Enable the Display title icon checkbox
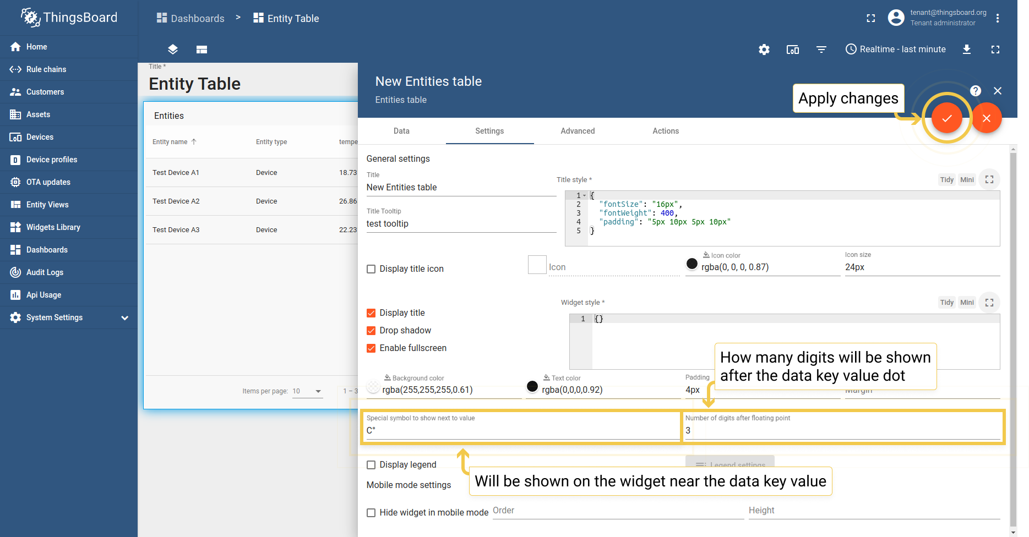This screenshot has width=1029, height=537. coord(371,269)
